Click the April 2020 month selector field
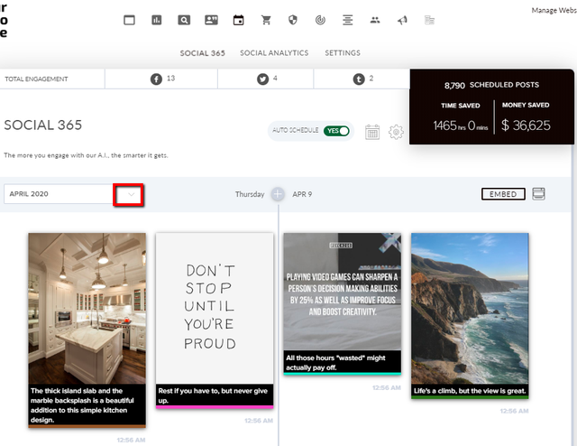Viewport: 577px width, 446px height. click(73, 194)
